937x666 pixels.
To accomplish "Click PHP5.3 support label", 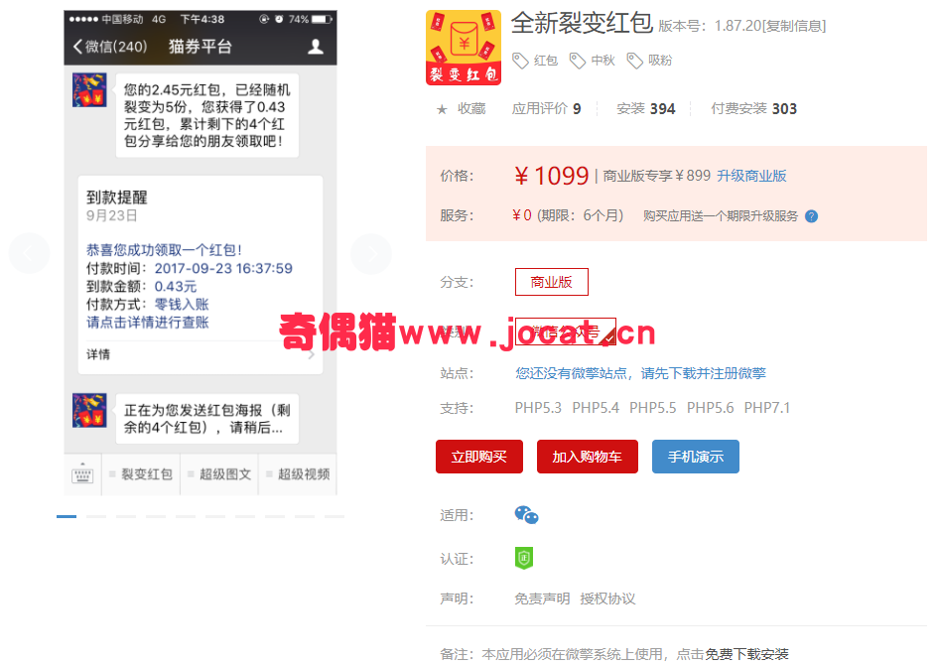I will pos(538,408).
